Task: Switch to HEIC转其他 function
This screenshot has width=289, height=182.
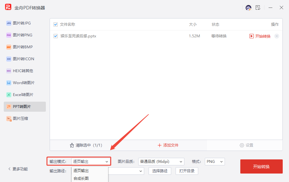Action: (x=25, y=71)
